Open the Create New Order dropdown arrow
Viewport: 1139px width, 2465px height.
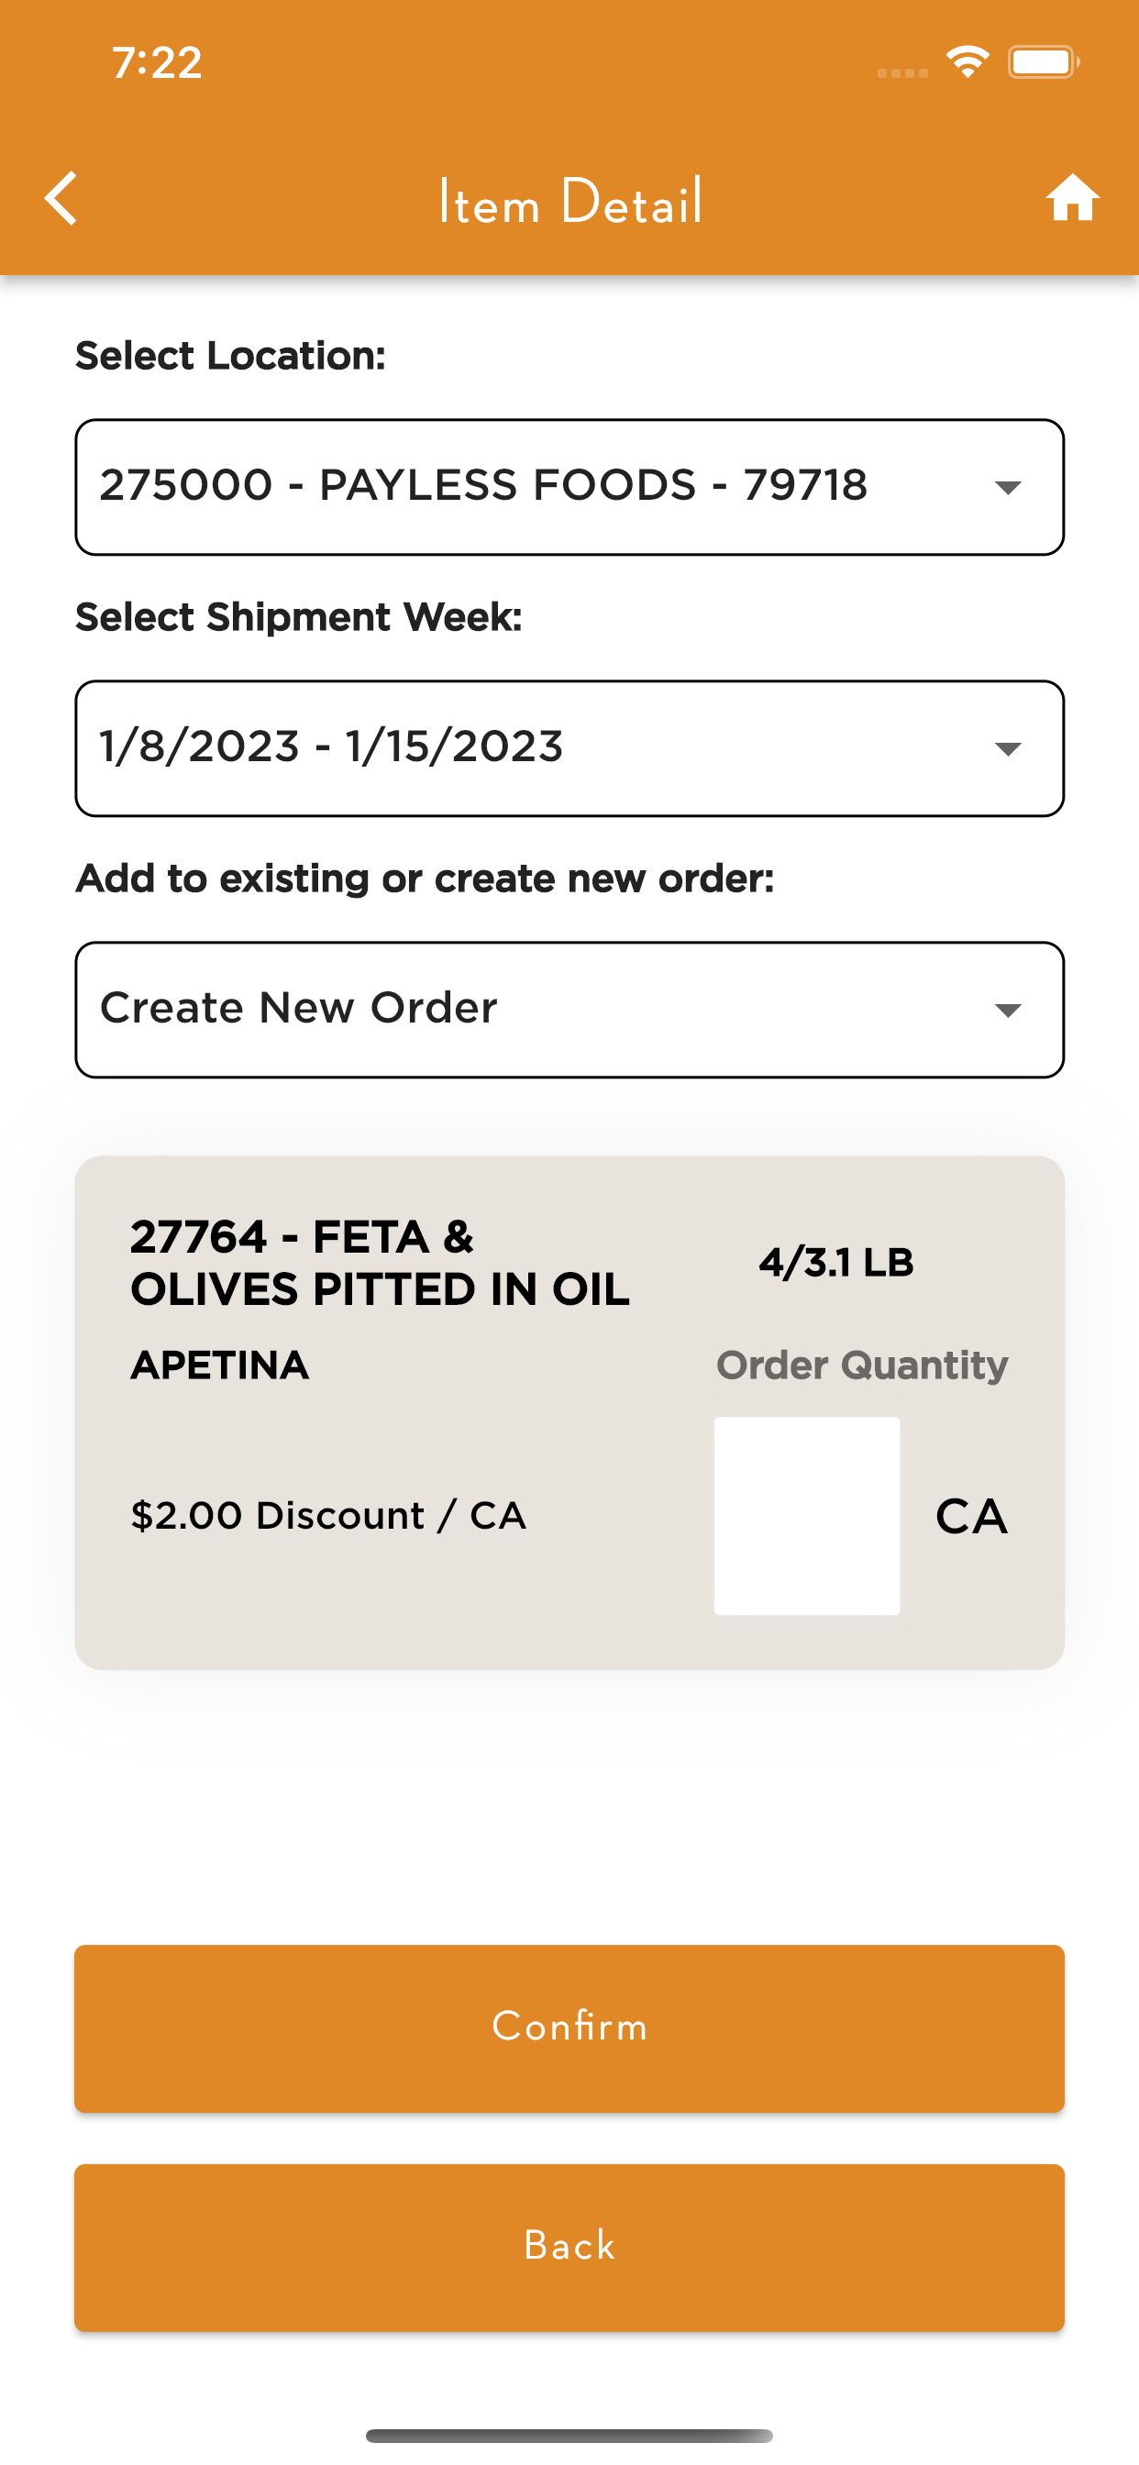coord(1008,1010)
